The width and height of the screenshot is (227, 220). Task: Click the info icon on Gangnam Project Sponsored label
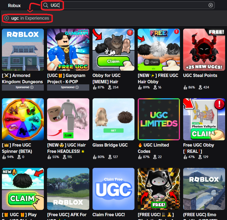click(77, 87)
